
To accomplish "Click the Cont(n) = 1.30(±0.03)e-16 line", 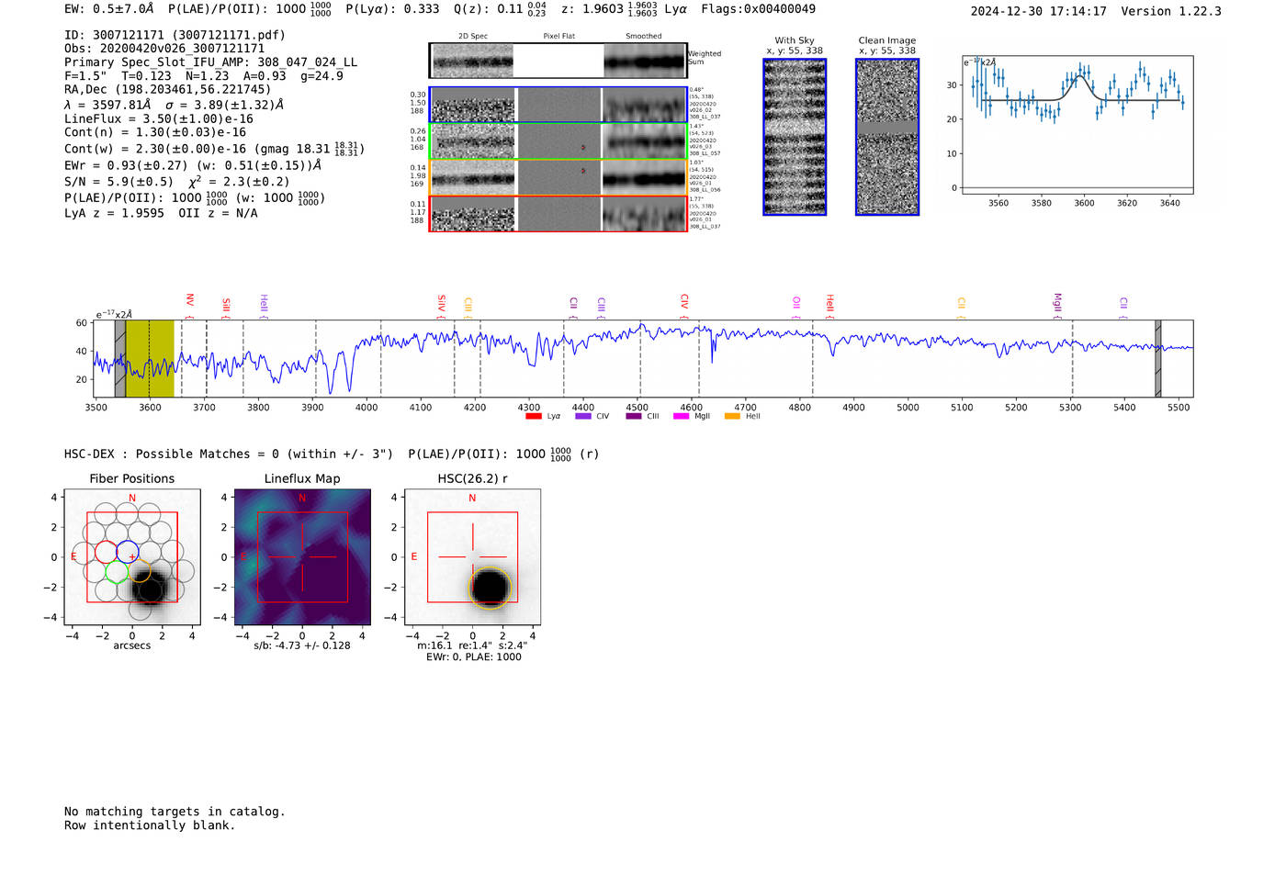I will (155, 132).
